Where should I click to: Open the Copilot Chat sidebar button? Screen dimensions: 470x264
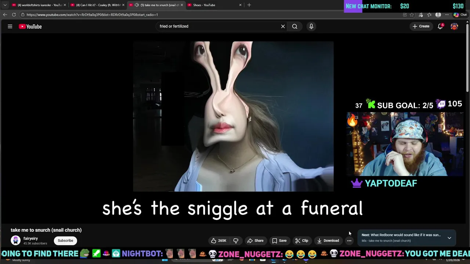pos(460,15)
